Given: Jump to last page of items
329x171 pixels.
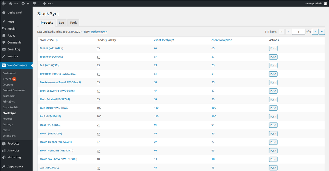Looking at the screenshot, I should pos(322,32).
